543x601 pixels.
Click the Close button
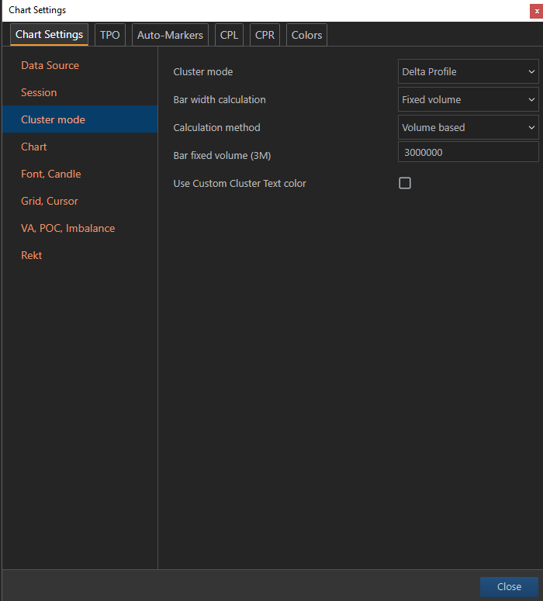click(x=509, y=586)
